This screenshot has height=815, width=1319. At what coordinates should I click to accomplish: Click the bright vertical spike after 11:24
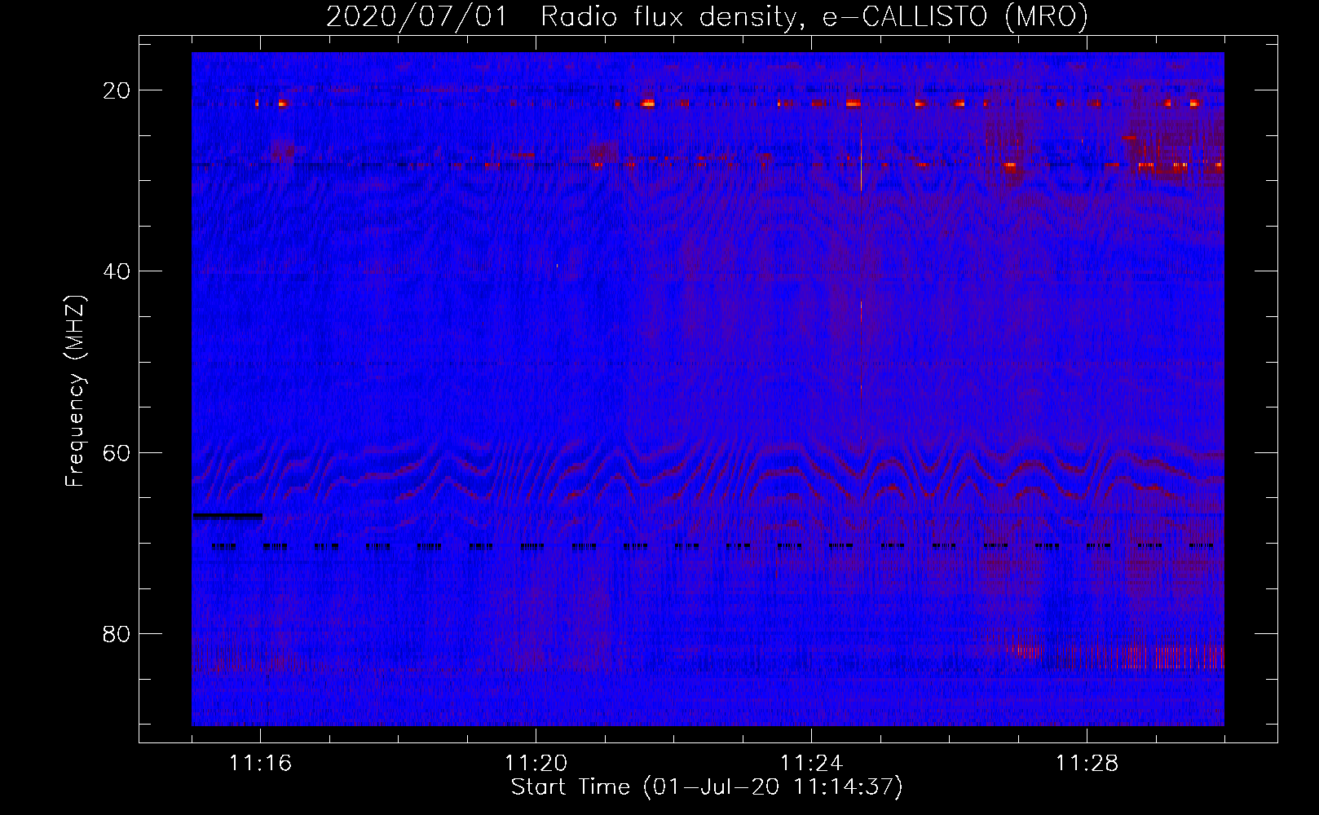(x=861, y=155)
